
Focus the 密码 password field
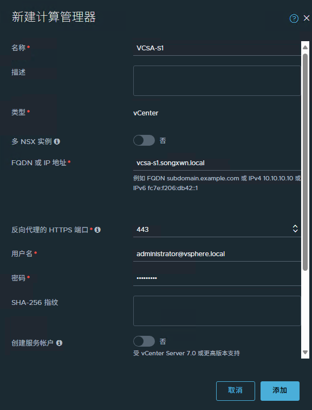(x=217, y=278)
